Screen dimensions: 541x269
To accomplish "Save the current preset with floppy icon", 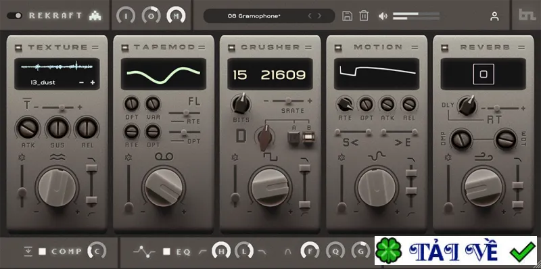I will [x=348, y=16].
